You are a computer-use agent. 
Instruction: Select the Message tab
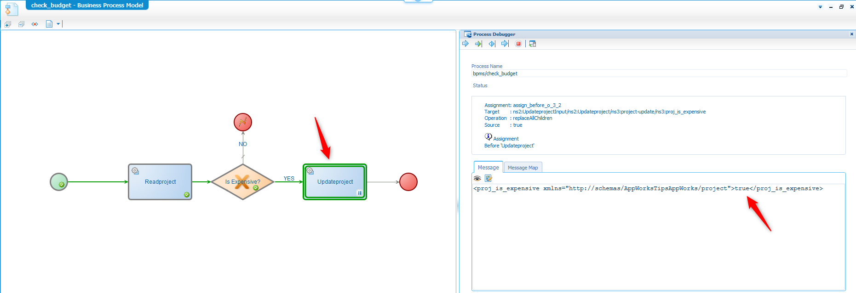click(x=488, y=168)
